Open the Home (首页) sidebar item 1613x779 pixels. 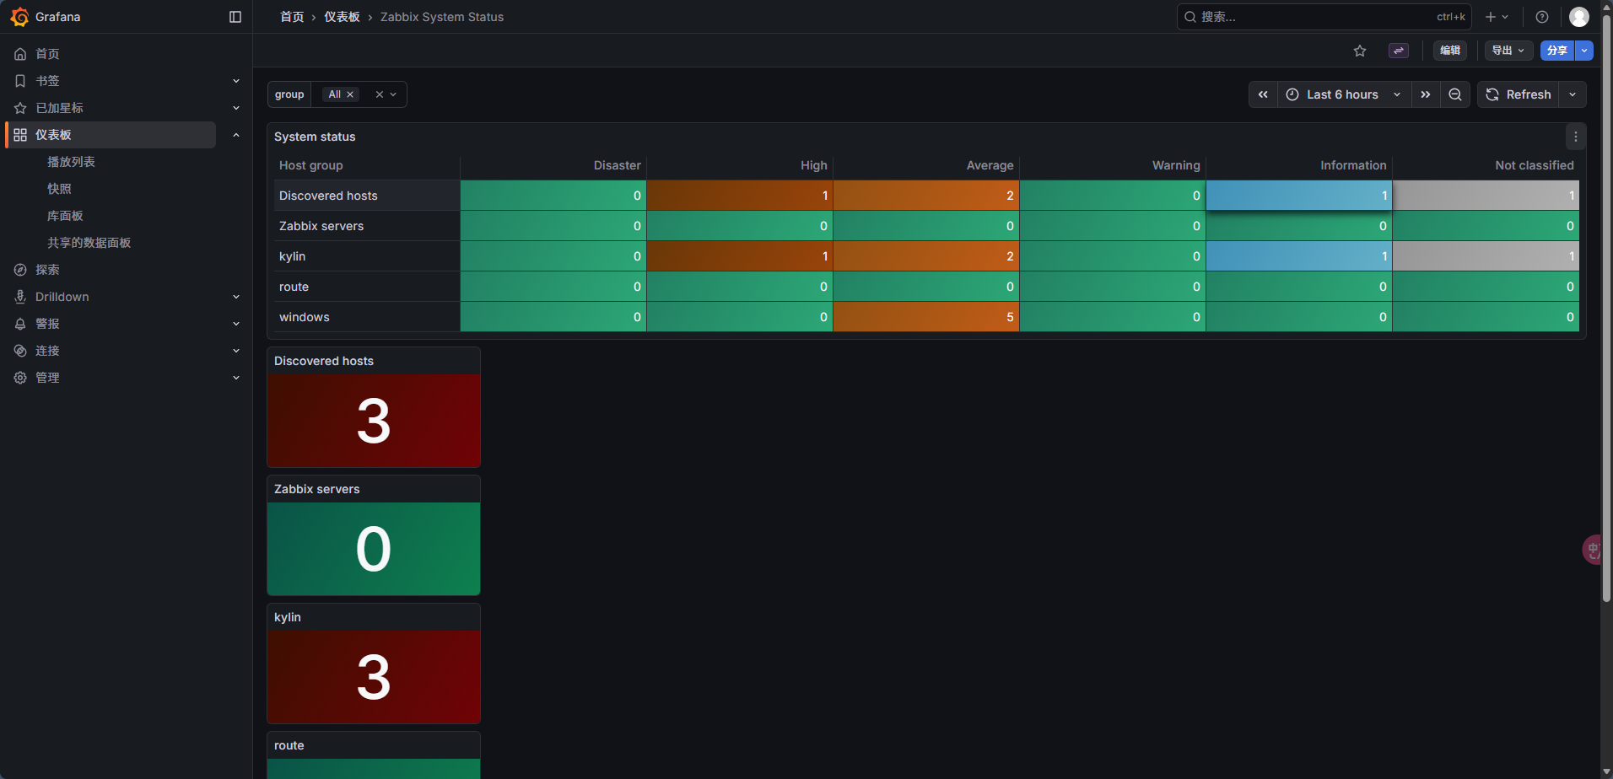tap(47, 54)
